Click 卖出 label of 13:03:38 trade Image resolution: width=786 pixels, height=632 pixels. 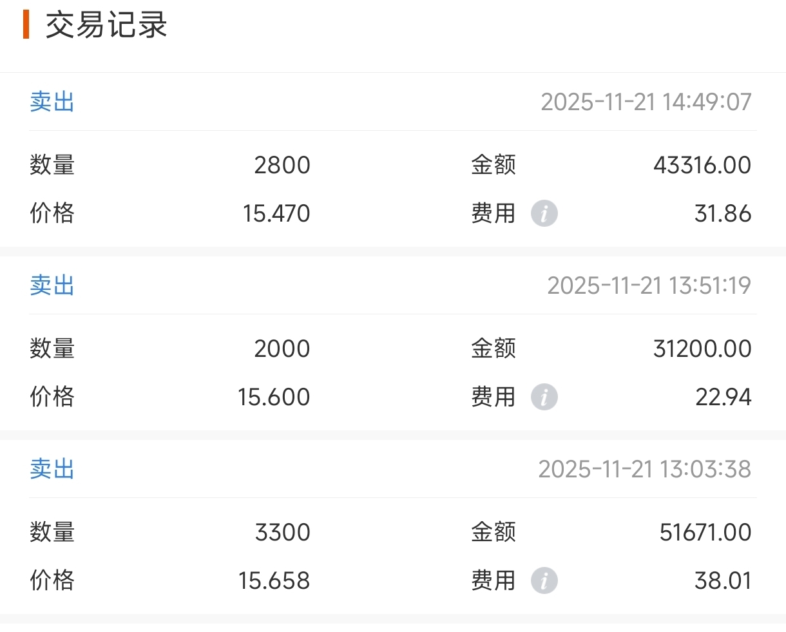tap(52, 469)
